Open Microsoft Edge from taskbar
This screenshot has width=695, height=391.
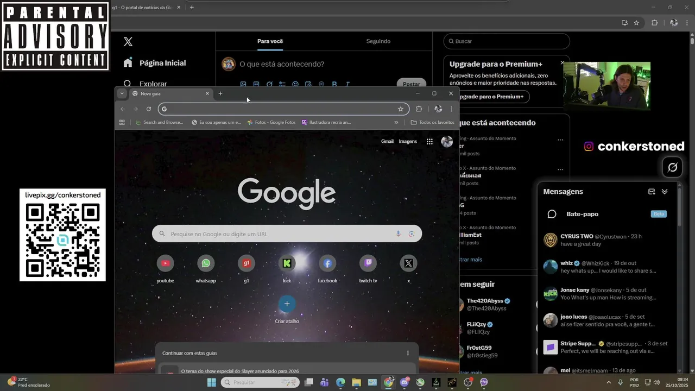[x=340, y=382]
